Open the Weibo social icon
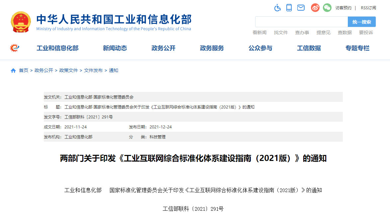Image resolution: width=390 pixels, height=217 pixels. point(315,8)
